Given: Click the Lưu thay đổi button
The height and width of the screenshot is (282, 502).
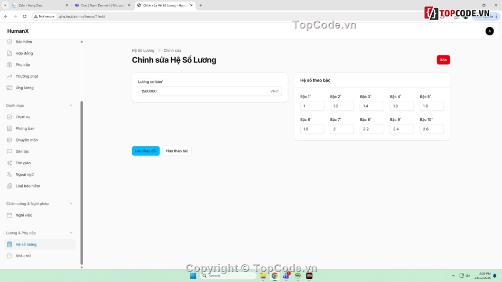Looking at the screenshot, I should click(146, 151).
